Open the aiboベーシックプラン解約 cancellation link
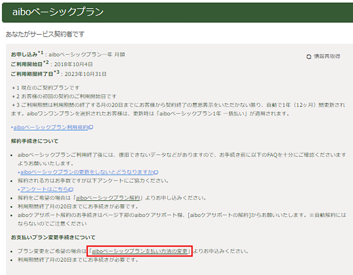The width and height of the screenshot is (353, 275). (108, 198)
